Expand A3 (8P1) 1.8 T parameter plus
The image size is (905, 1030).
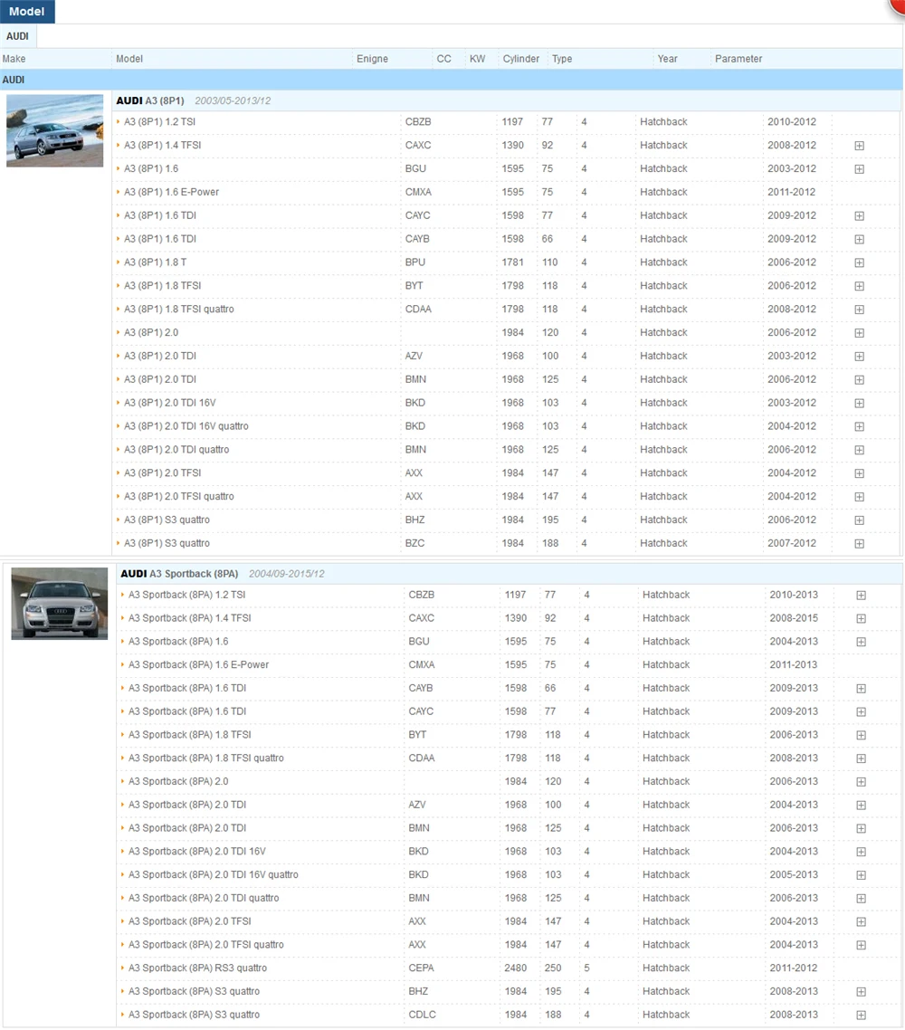click(x=859, y=262)
